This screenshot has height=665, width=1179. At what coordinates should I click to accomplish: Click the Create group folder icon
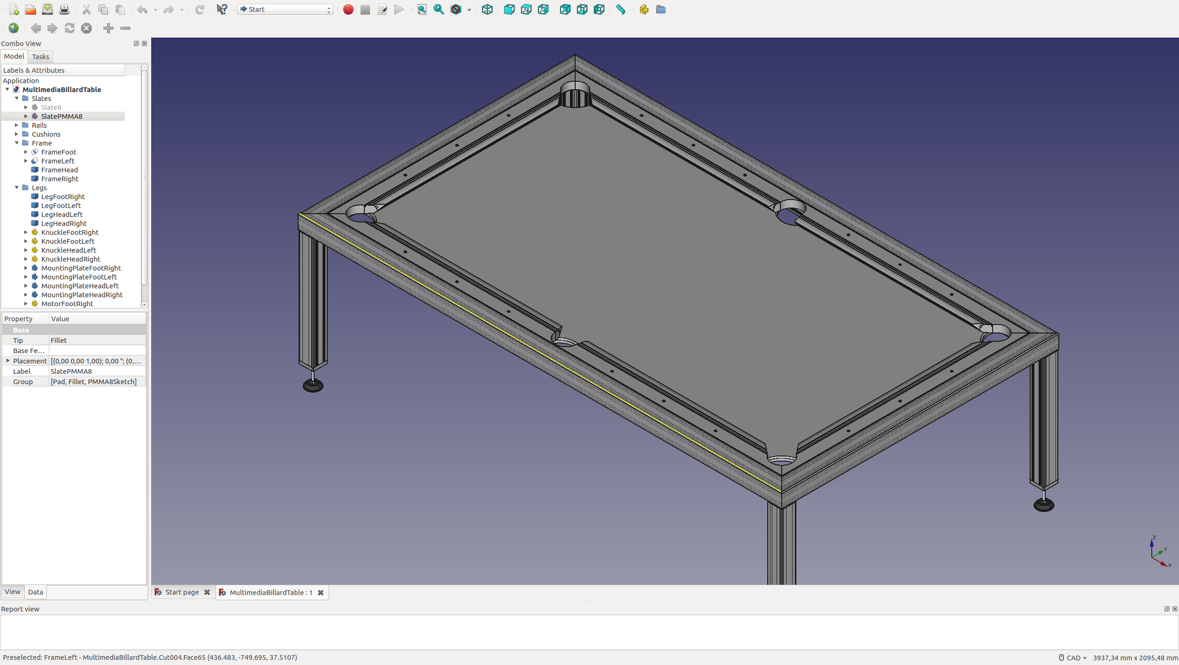point(661,9)
